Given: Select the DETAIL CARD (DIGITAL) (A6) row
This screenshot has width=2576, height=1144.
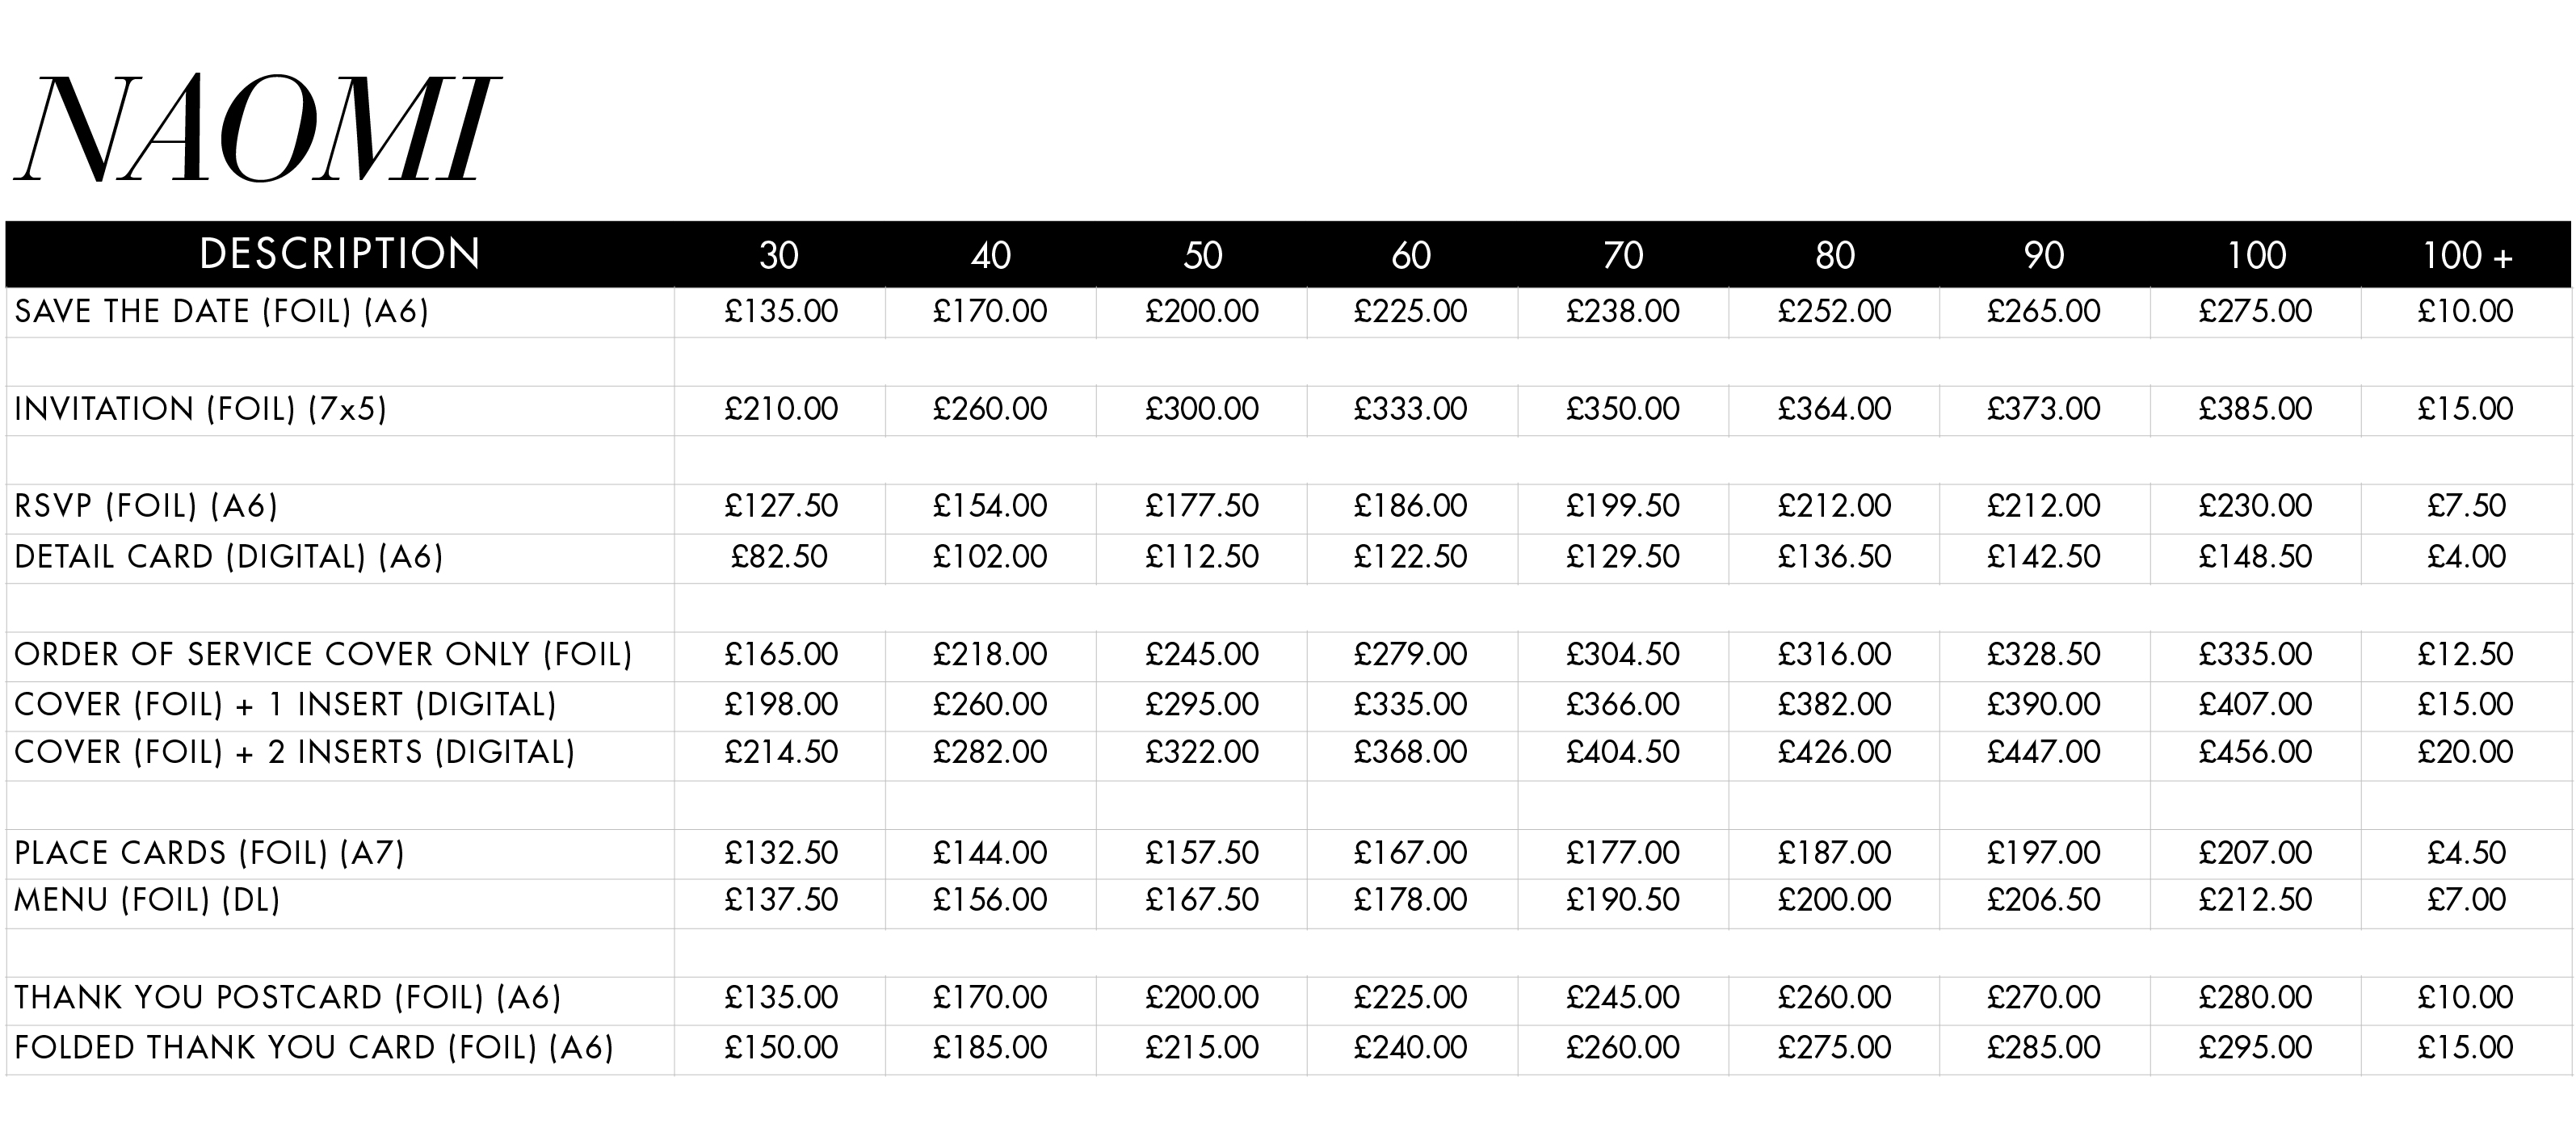Looking at the screenshot, I should click(x=1288, y=558).
